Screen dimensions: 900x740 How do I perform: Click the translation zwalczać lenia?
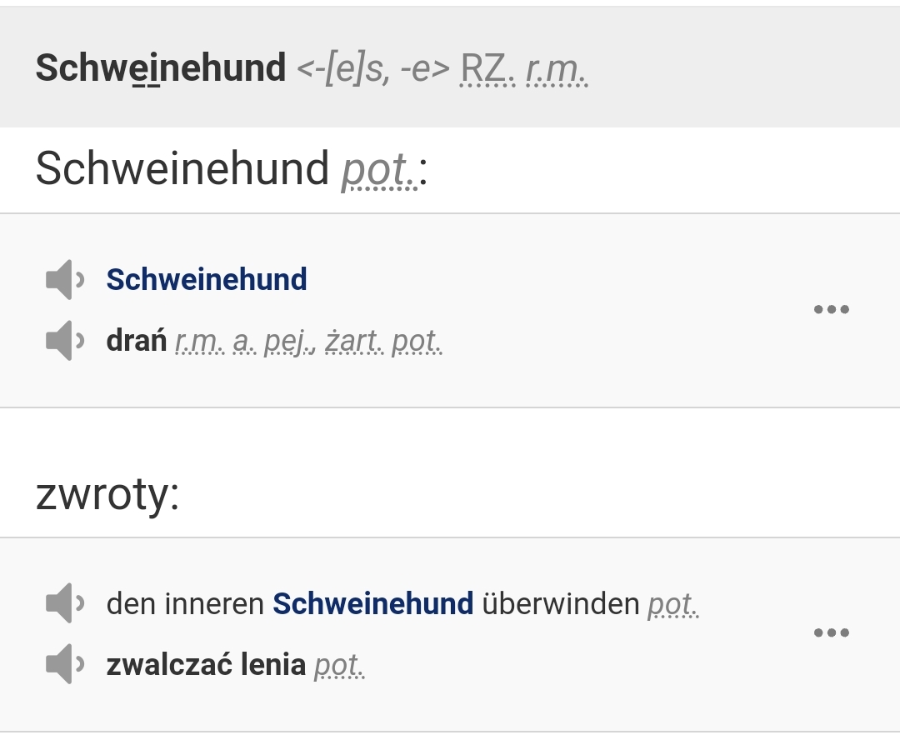click(206, 664)
